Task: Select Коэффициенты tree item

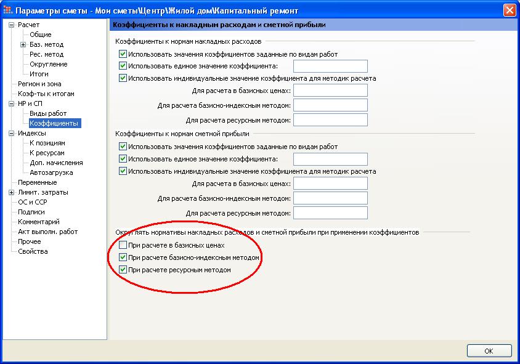Action: 54,123
